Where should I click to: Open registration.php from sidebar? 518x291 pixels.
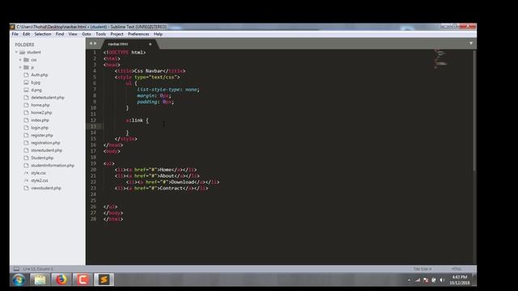[x=45, y=143]
